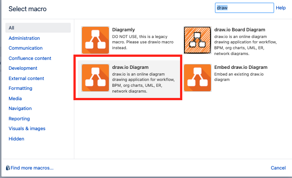Filter macros by Communication category

click(x=26, y=48)
